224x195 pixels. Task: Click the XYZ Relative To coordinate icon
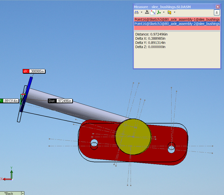159,12
